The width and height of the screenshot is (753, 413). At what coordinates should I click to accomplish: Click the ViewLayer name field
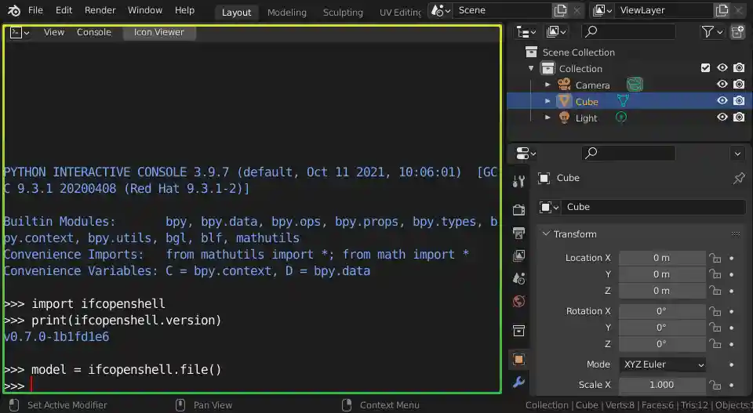click(664, 10)
